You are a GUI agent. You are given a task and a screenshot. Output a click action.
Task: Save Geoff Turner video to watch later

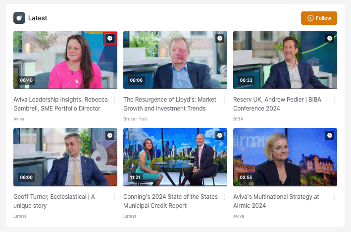pyautogui.click(x=110, y=135)
